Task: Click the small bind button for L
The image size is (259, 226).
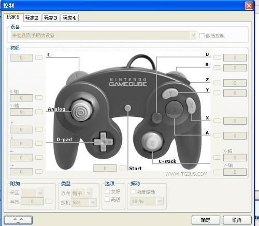Action: tap(39, 57)
